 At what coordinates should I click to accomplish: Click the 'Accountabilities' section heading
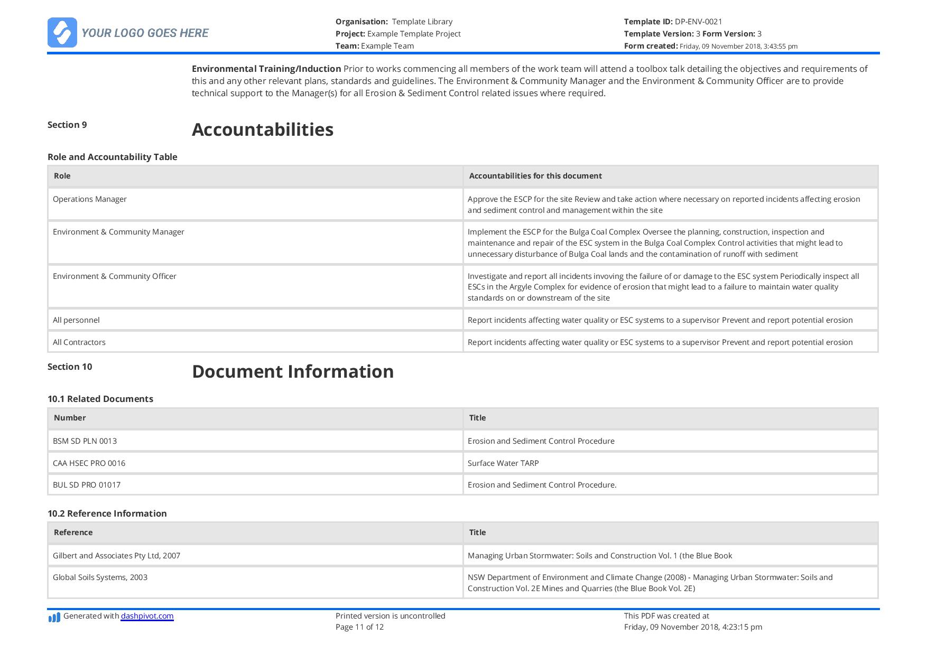point(263,129)
